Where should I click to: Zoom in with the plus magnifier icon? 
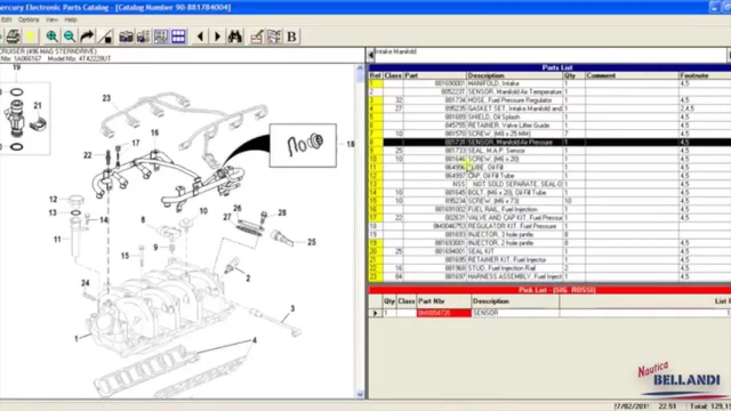[x=52, y=37]
